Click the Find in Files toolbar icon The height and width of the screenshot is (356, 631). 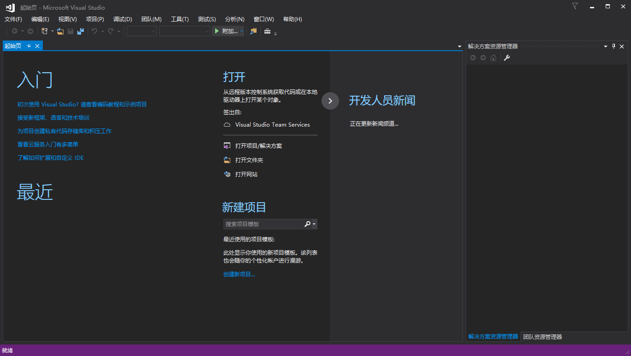click(x=253, y=31)
